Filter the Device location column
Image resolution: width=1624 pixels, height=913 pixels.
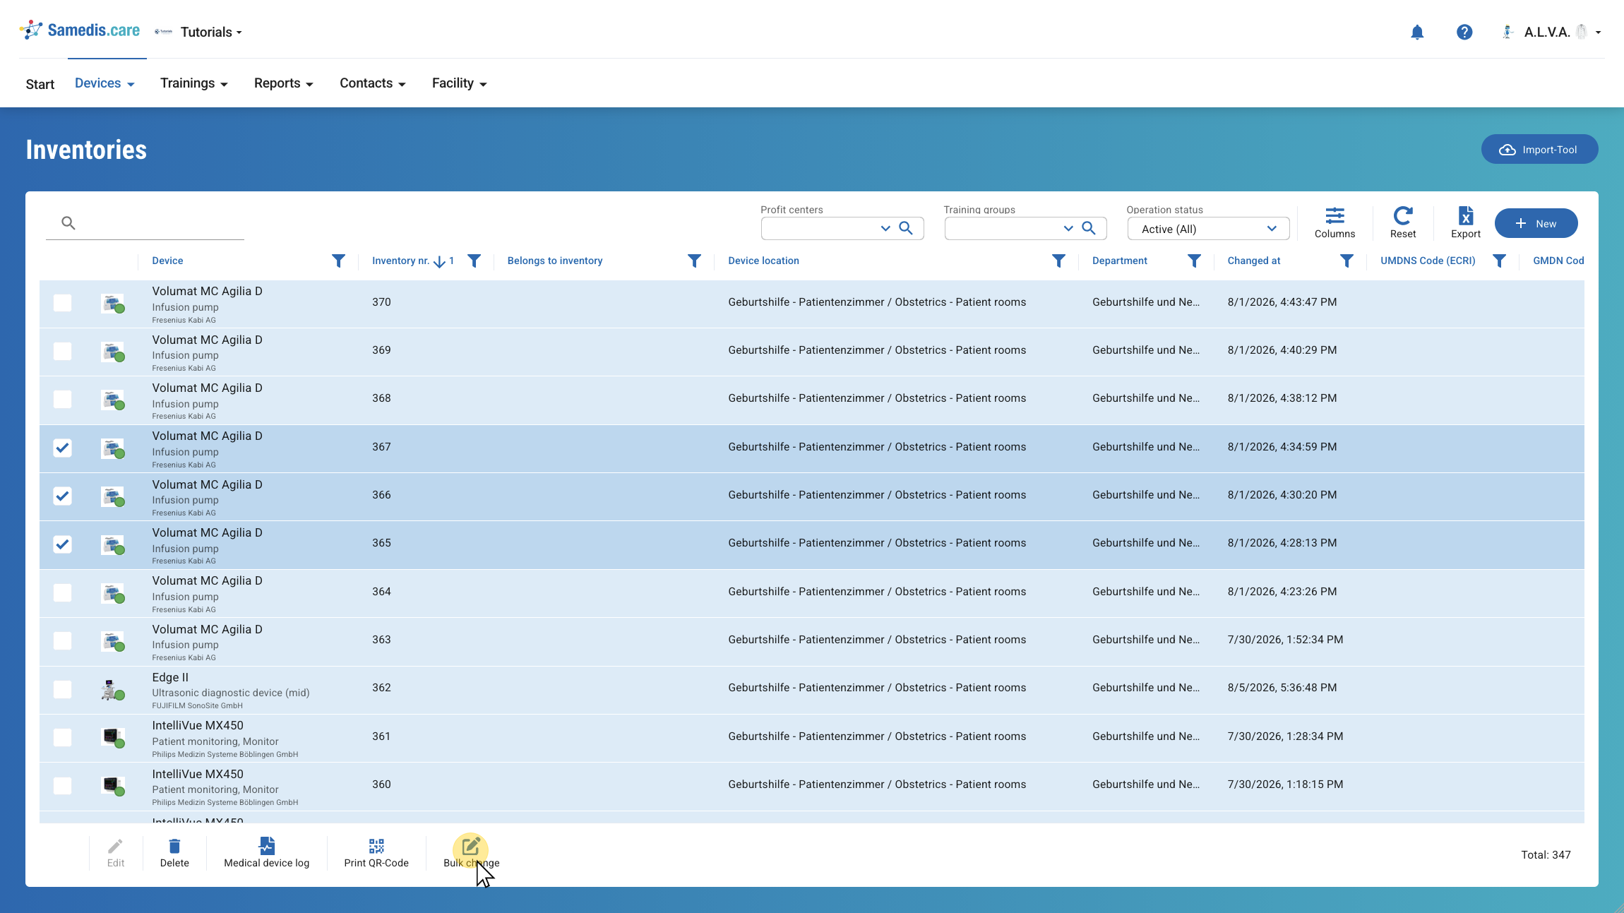click(x=1059, y=261)
